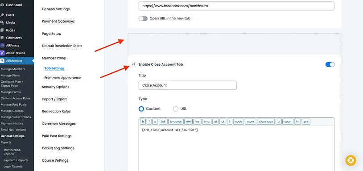Select Common Messages tab
The image size is (363, 171).
tap(58, 123)
